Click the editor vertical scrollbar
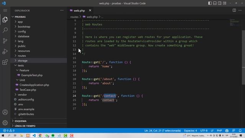 (x=243, y=58)
